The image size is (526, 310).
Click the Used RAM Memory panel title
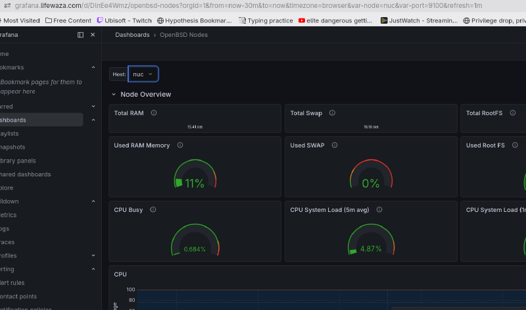coord(142,145)
